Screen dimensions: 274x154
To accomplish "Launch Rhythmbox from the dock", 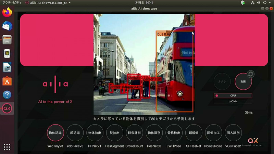I will pos(7,53).
